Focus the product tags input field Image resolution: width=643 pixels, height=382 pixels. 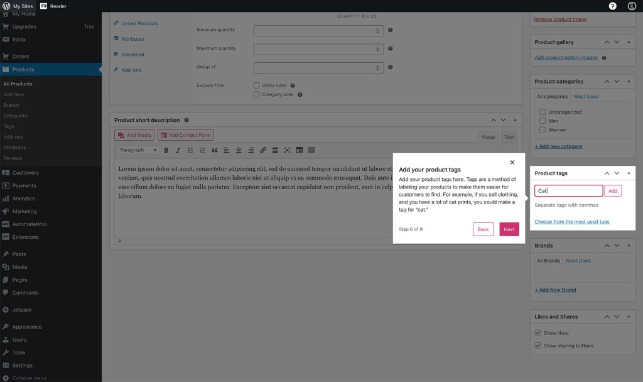[x=568, y=191]
